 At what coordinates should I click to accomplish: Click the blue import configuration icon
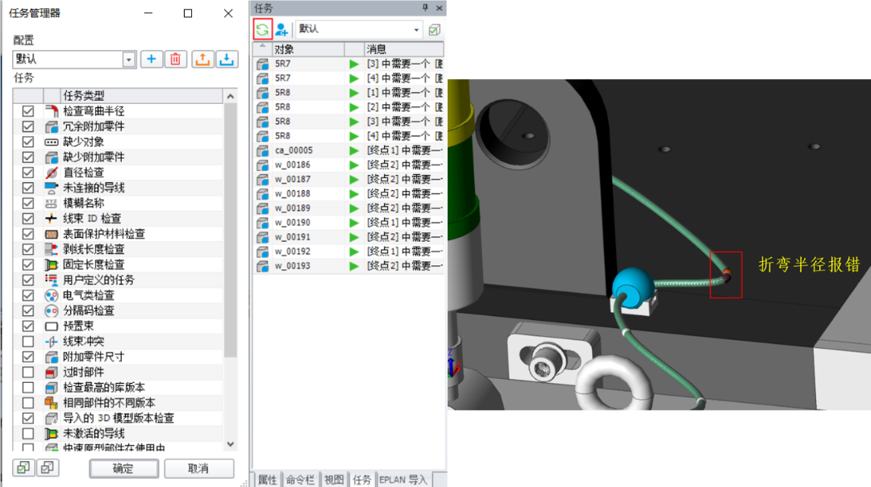(227, 60)
